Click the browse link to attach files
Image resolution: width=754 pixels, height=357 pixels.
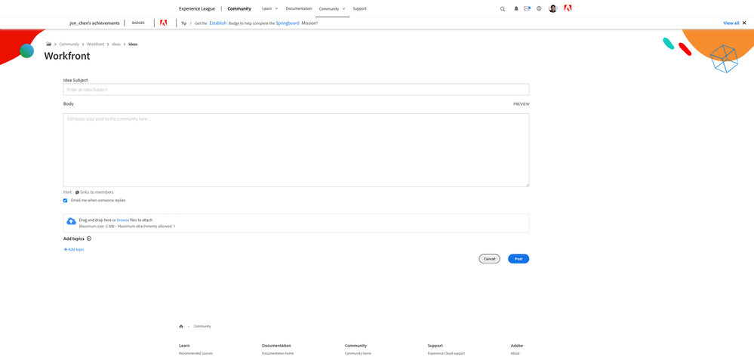point(122,220)
